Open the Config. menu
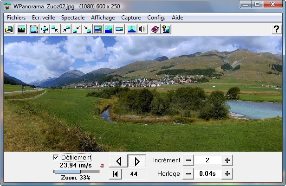Screen dimensions: 286x186 (x=156, y=18)
